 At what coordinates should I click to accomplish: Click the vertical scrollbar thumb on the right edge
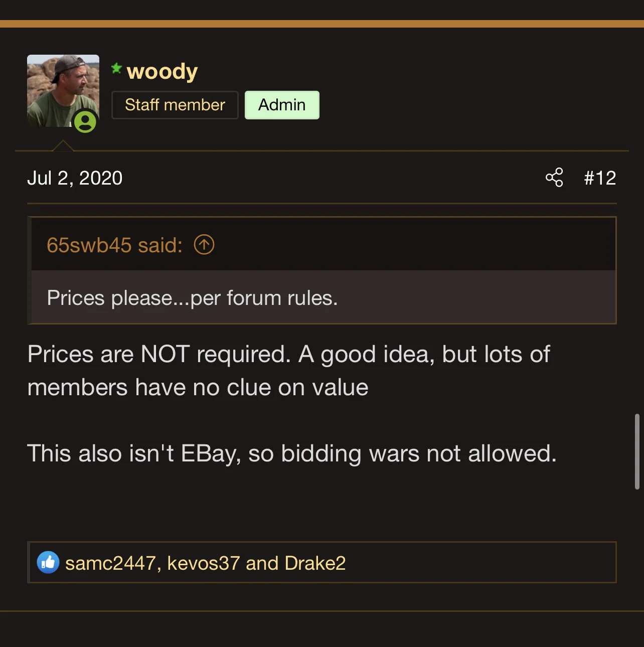[637, 451]
